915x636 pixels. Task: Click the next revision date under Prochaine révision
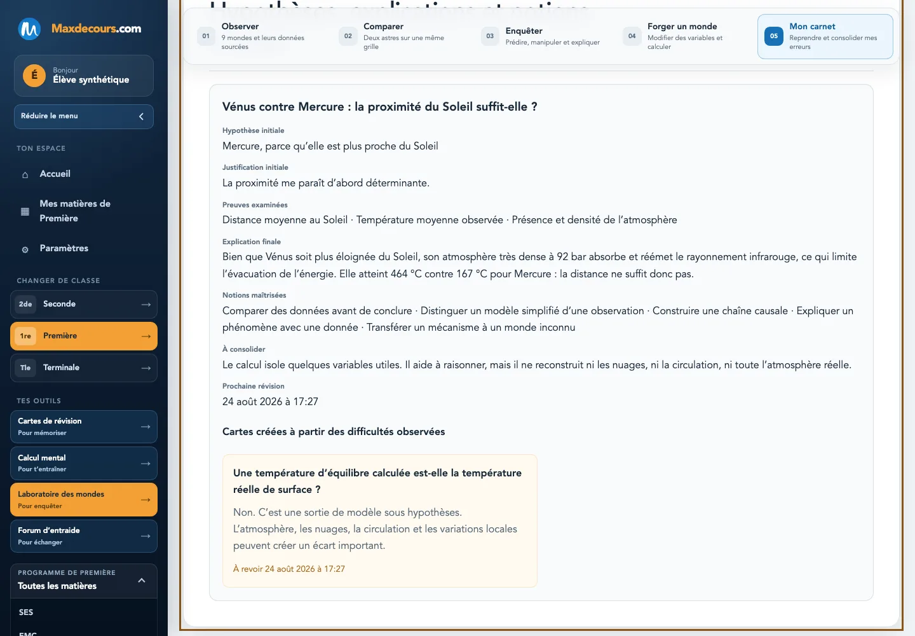tap(270, 402)
